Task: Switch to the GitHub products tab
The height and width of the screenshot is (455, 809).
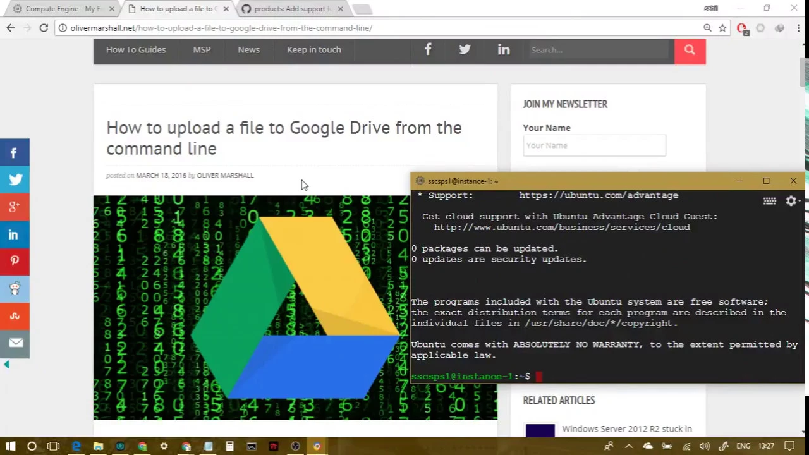Action: (x=292, y=9)
